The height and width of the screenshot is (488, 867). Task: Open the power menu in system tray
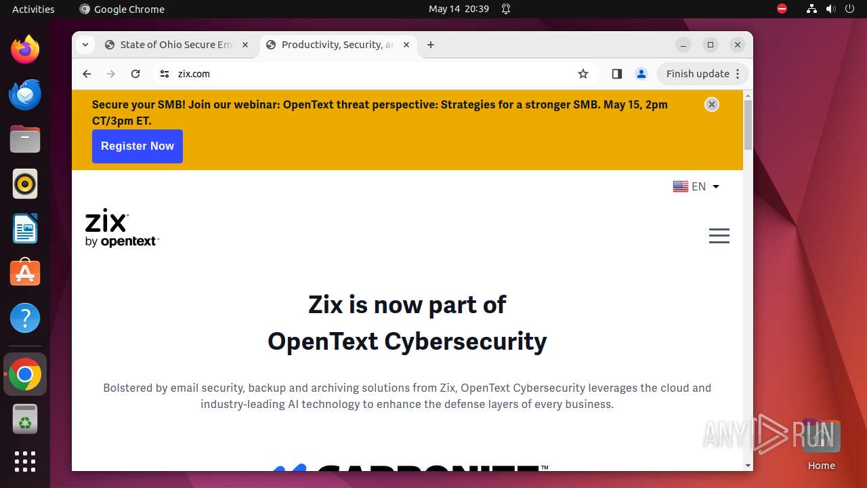[x=849, y=9]
